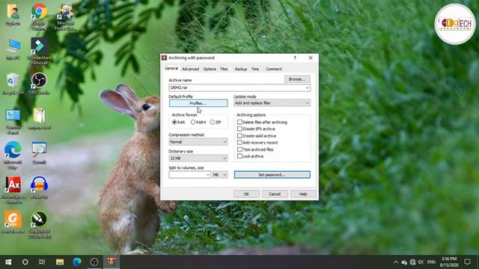This screenshot has height=269, width=479.
Task: Open the MiniTool Power Data desktop shortcut
Action: pos(65,16)
